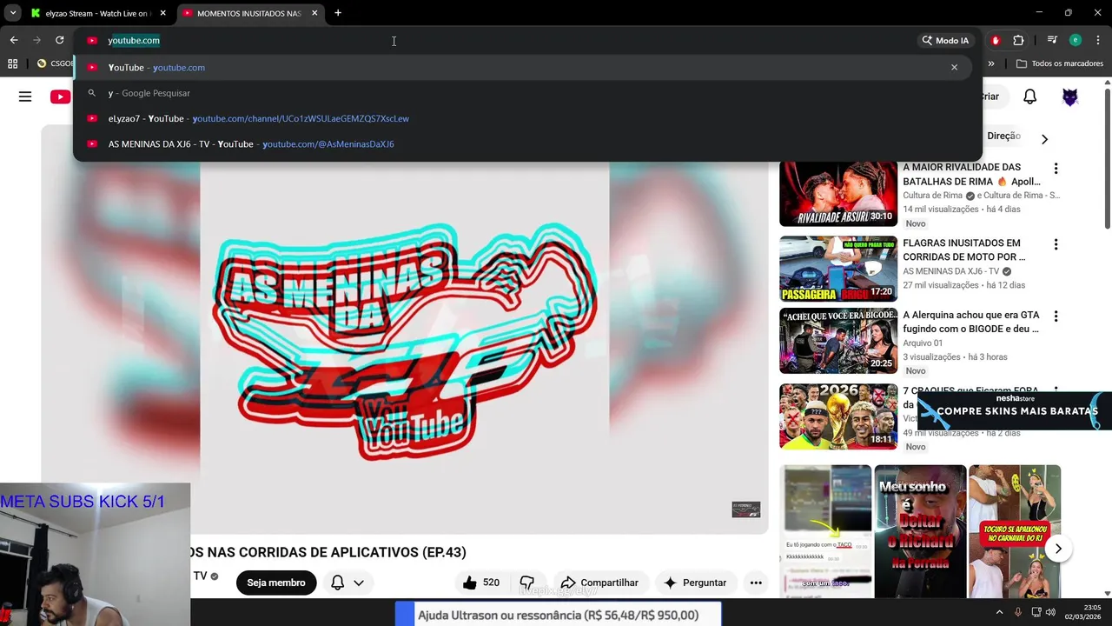Click fullscreen watermark icon on video
Screen dimensions: 1112x626
[x=745, y=509]
